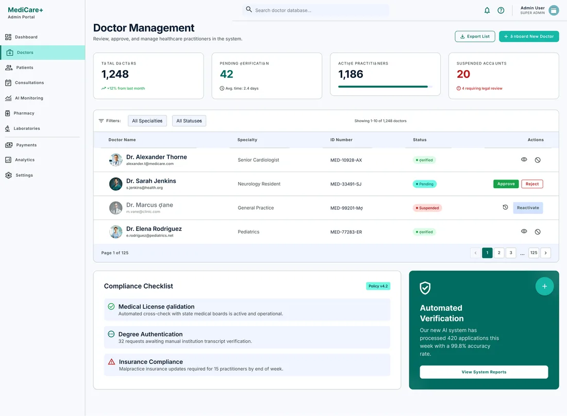Click the Laboratories microscope icon
Image resolution: width=567 pixels, height=416 pixels.
8,128
